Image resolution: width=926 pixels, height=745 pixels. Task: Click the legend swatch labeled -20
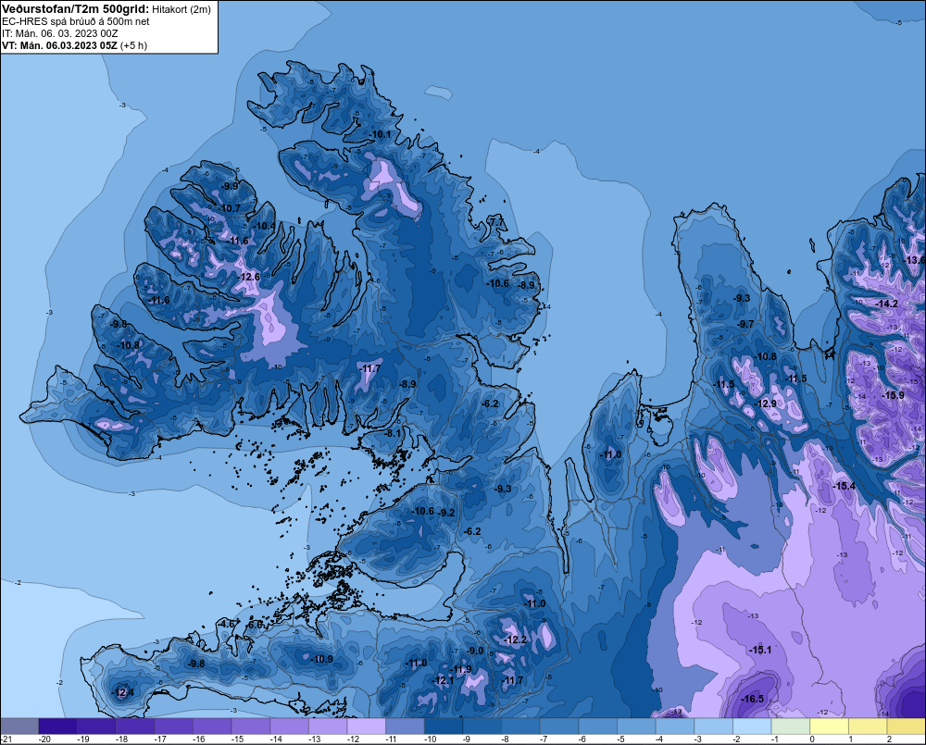(x=57, y=726)
